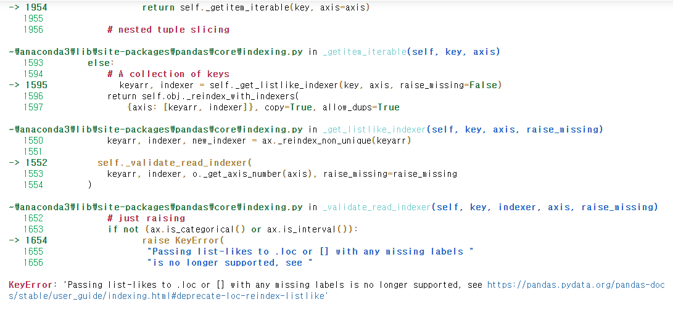
Task: Click line number 1652
Action: 33,218
